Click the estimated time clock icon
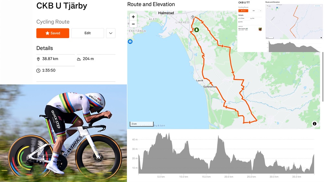The width and height of the screenshot is (324, 182). click(38, 71)
